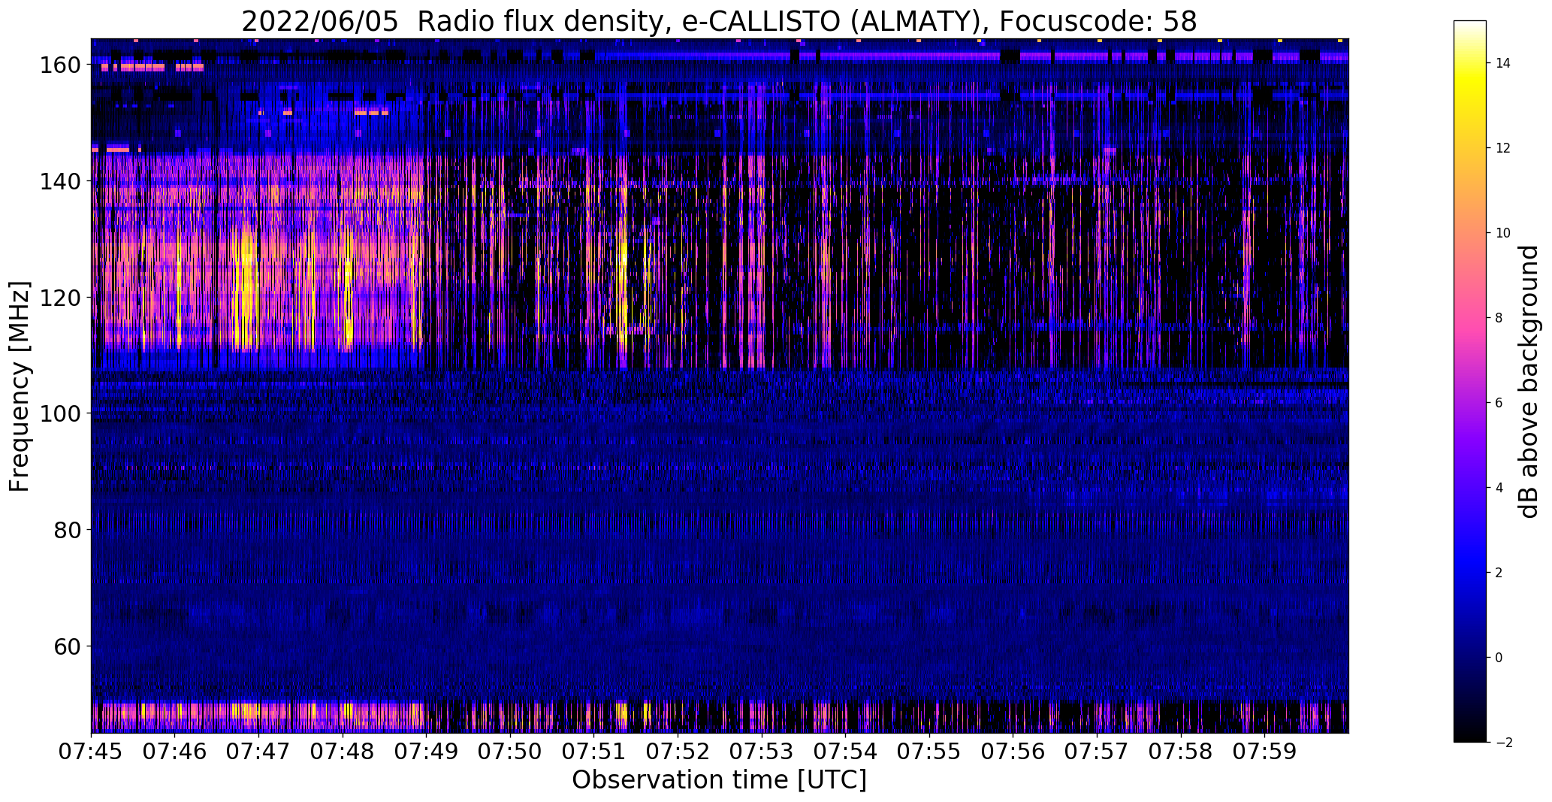Click the 140 frequency tick label
The image size is (1552, 802).
pyautogui.click(x=59, y=181)
